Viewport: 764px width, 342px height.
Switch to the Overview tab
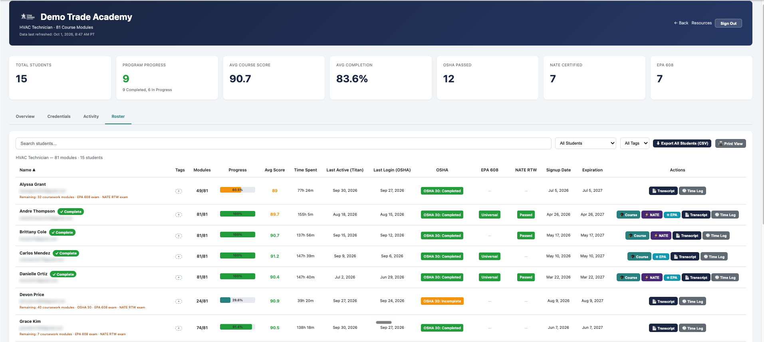[25, 117]
